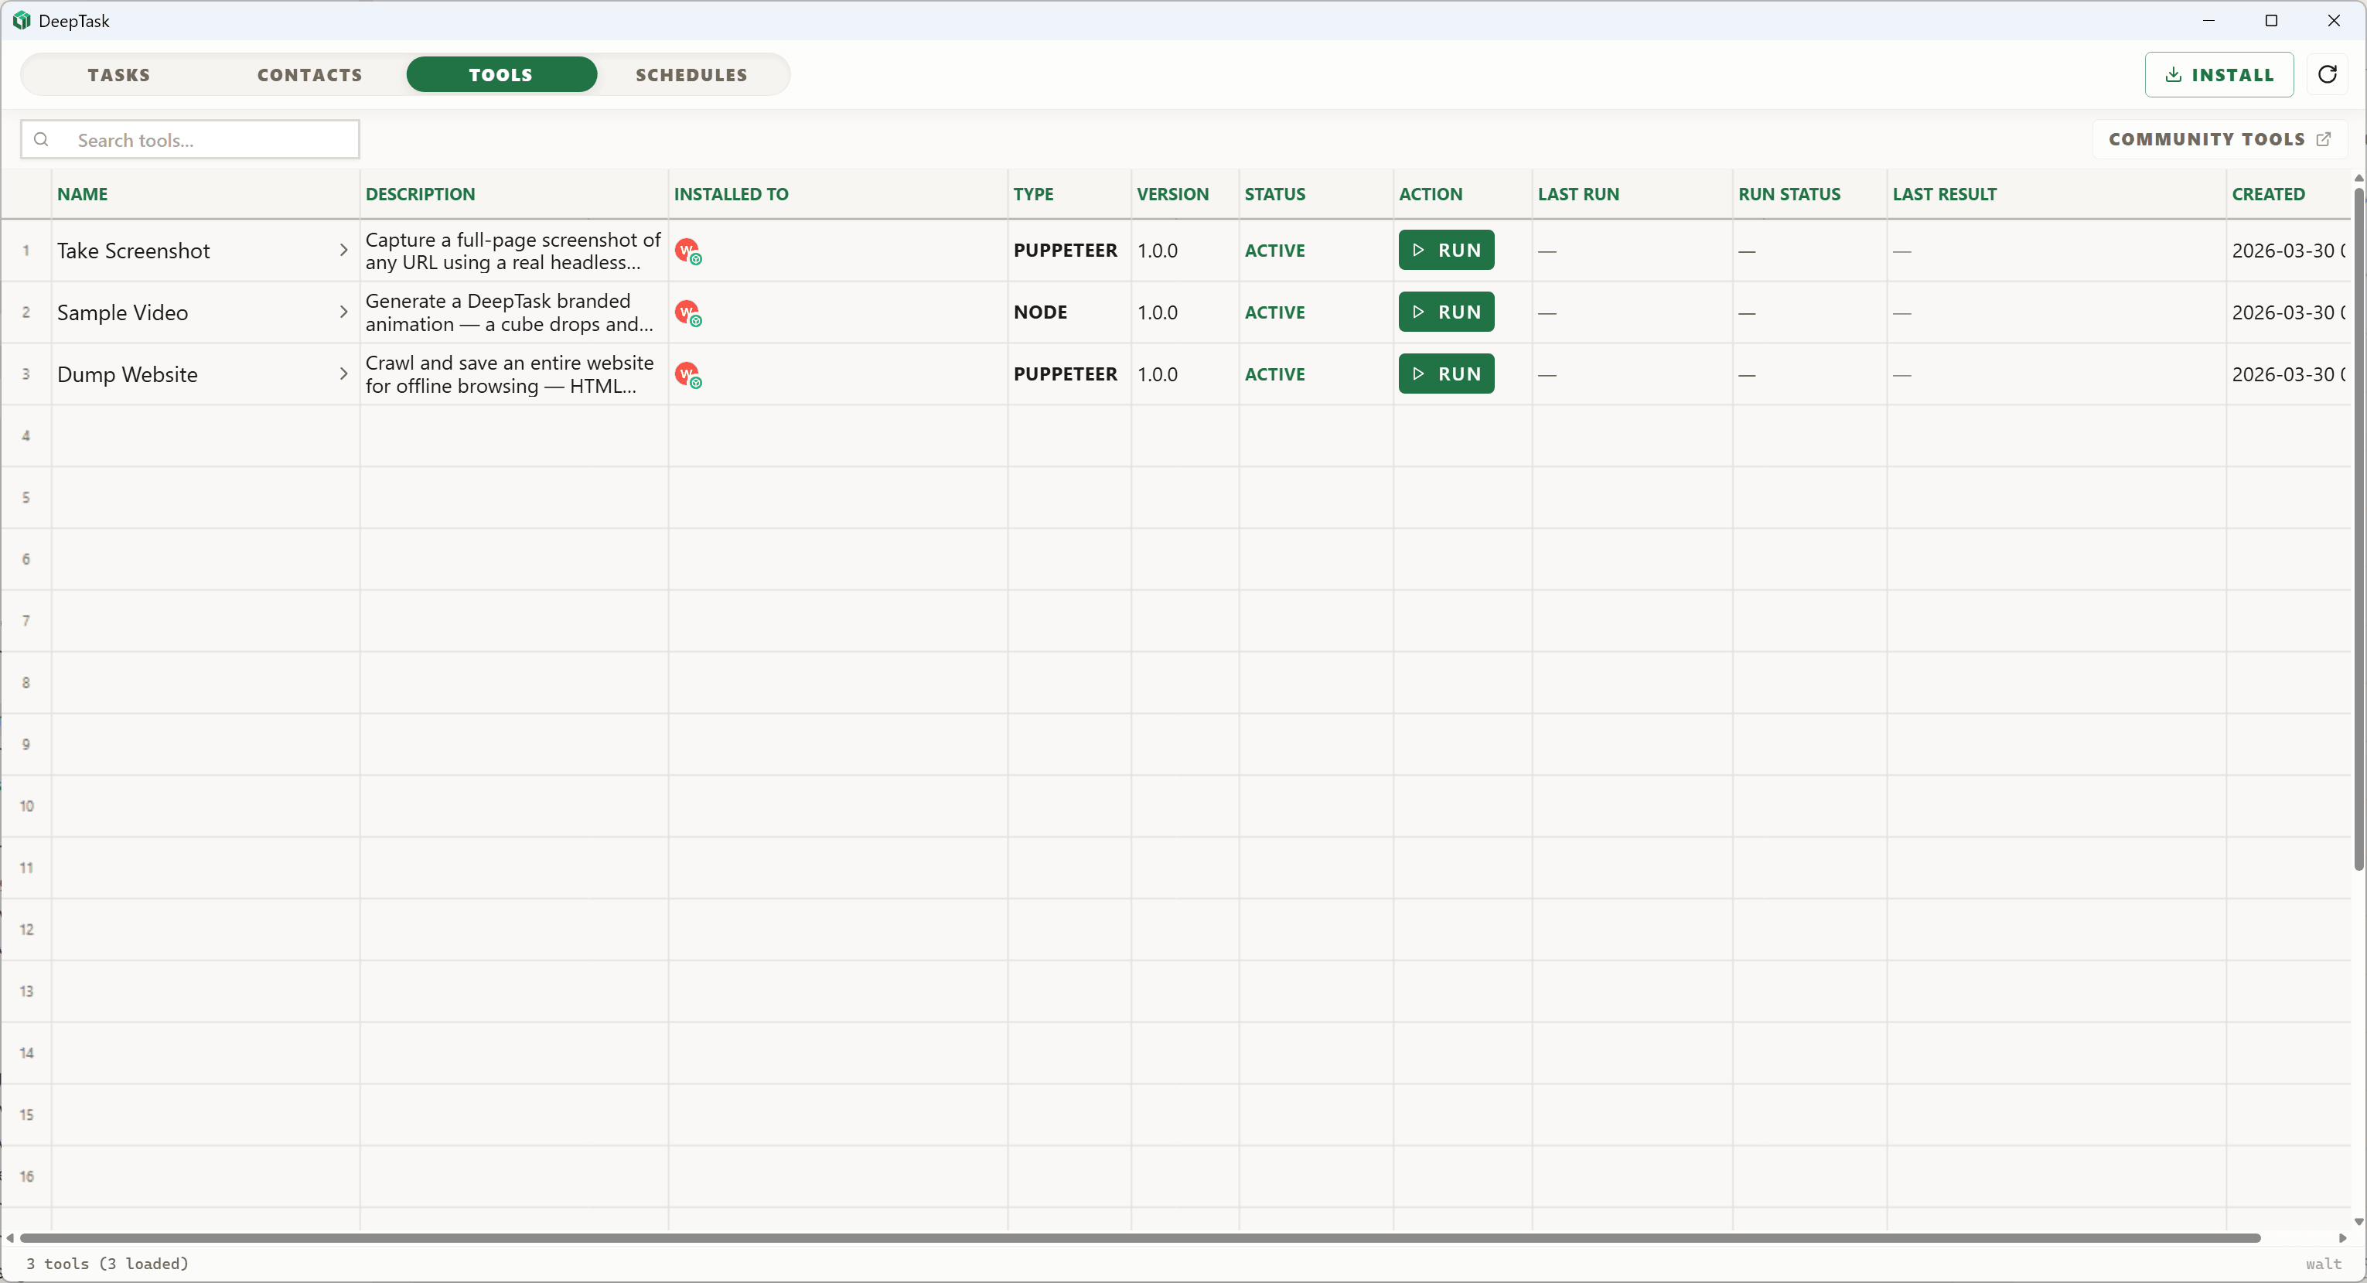Image resolution: width=2367 pixels, height=1283 pixels.
Task: Click the refresh icon beside Install
Action: tap(2327, 74)
